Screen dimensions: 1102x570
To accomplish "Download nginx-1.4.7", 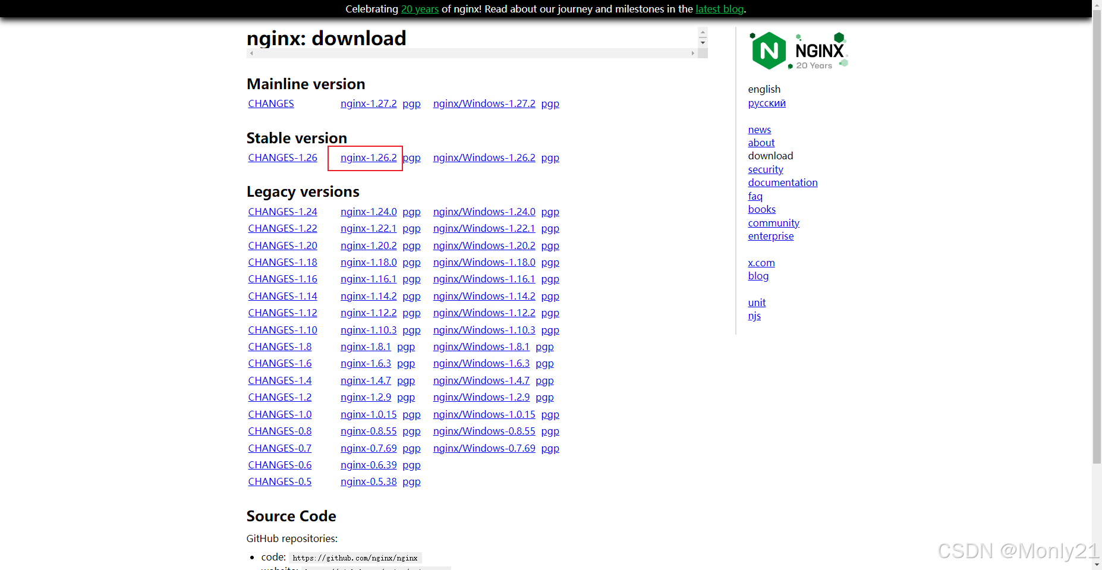I will pos(366,380).
